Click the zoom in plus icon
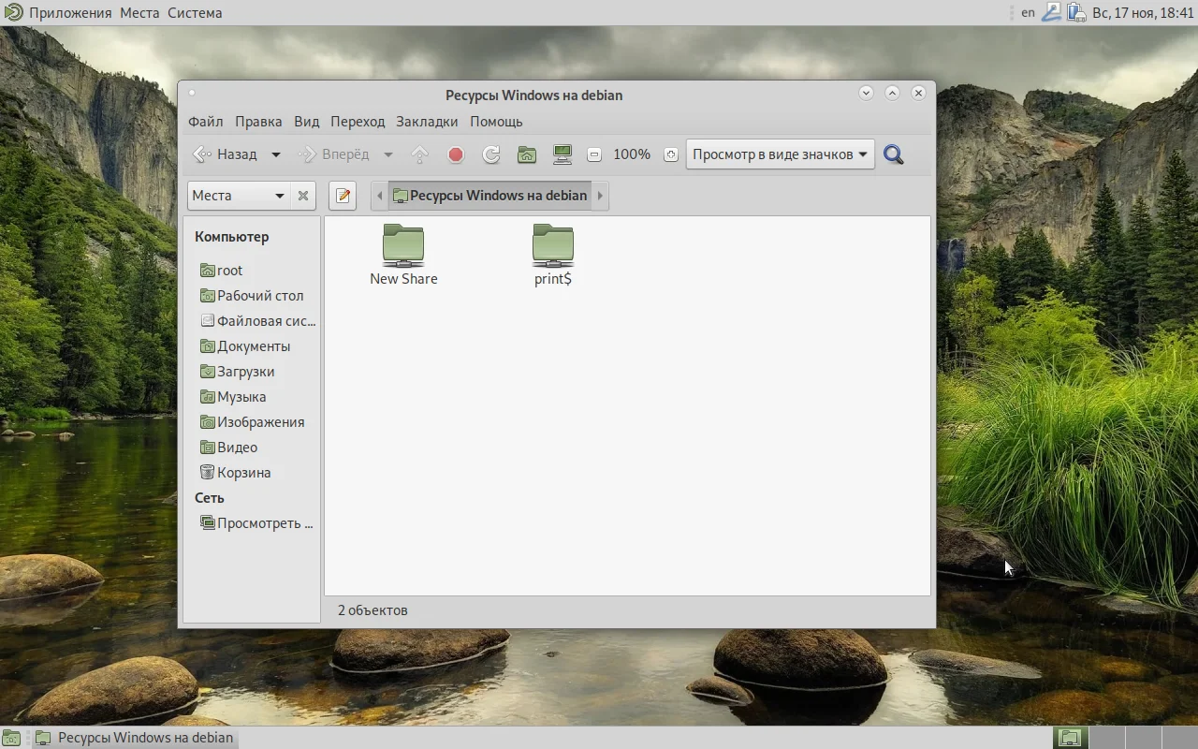The width and height of the screenshot is (1198, 749). 670,154
